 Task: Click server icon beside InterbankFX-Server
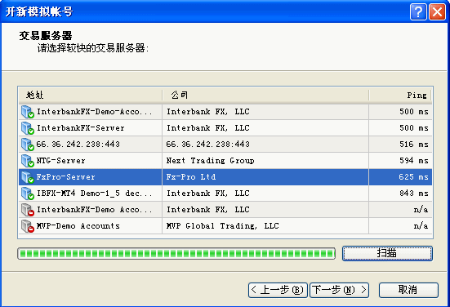pyautogui.click(x=28, y=128)
